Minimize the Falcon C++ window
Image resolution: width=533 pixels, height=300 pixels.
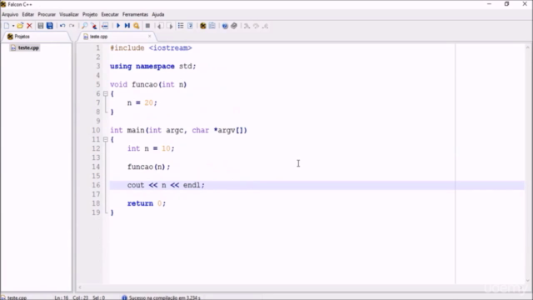tap(489, 4)
